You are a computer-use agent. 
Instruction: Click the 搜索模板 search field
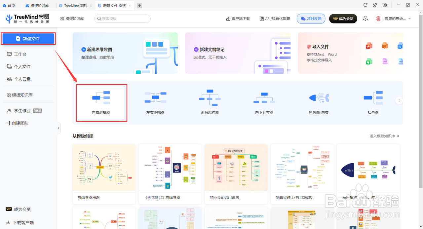pyautogui.click(x=122, y=19)
